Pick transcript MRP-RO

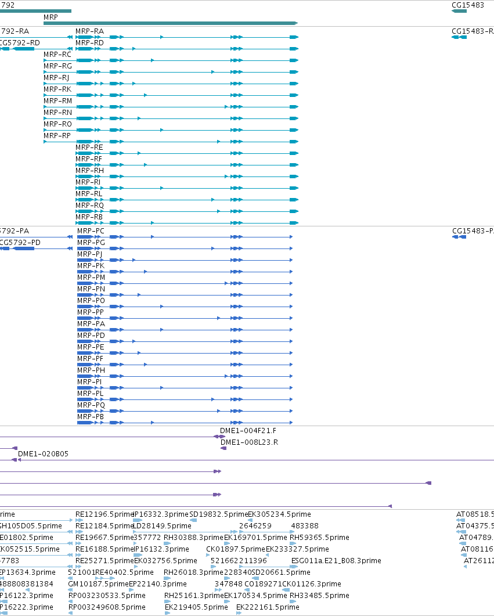click(x=57, y=124)
